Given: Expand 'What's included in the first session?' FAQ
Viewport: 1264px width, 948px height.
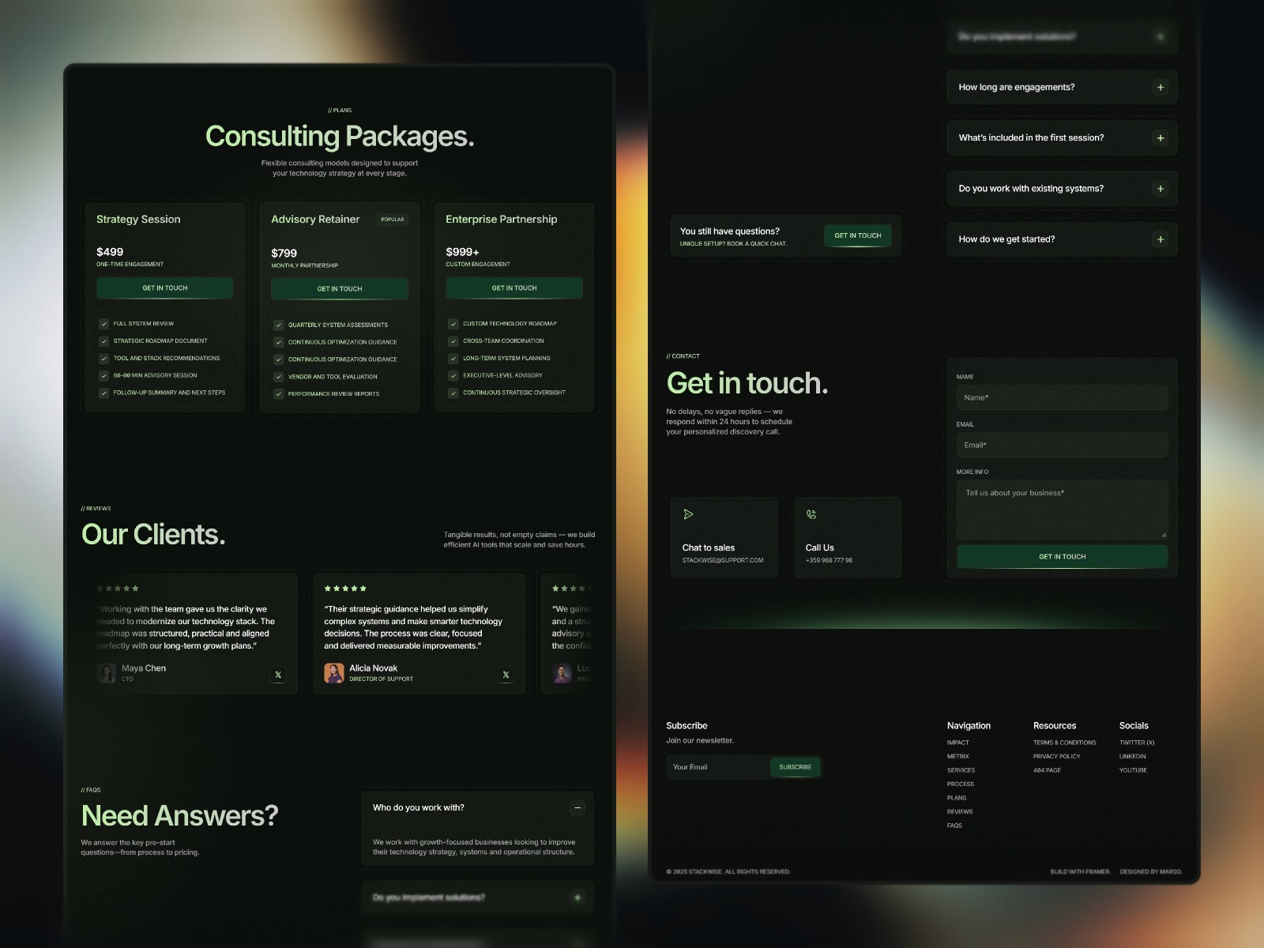Looking at the screenshot, I should pos(1161,138).
